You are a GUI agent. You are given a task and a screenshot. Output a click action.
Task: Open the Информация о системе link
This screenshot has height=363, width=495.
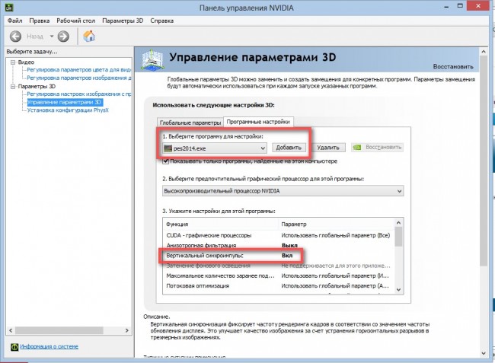tap(50, 348)
